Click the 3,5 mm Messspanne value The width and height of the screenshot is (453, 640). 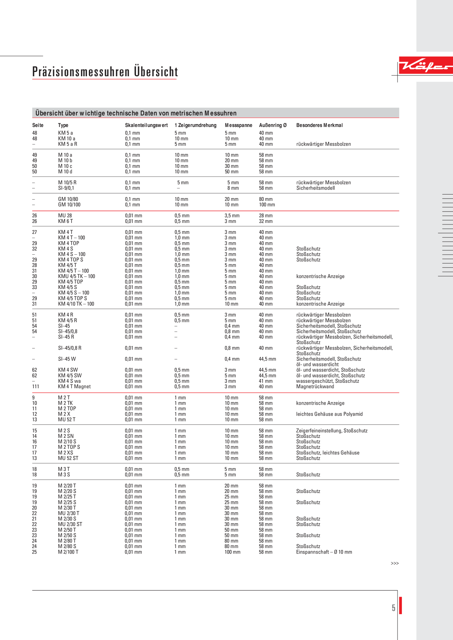coord(232,216)
